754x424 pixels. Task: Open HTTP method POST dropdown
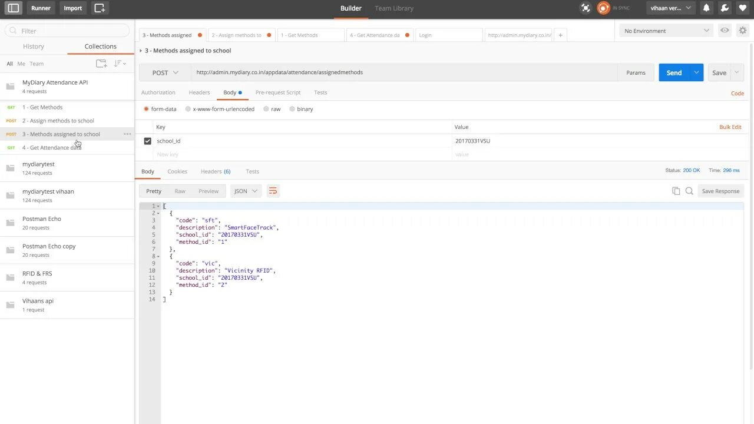pos(165,72)
